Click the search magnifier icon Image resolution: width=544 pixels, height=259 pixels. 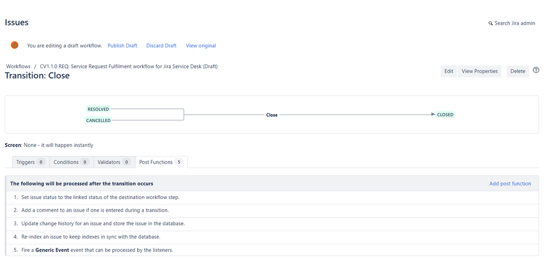(x=491, y=23)
